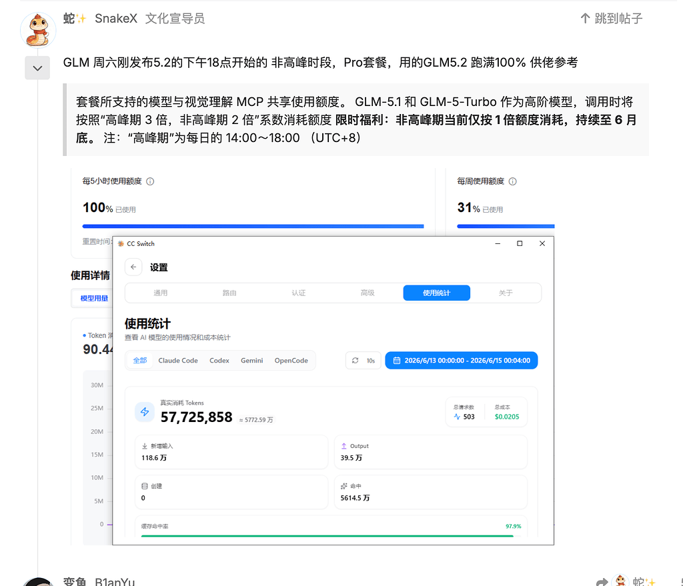Go back with the arrow in CC Switch settings

tap(133, 267)
